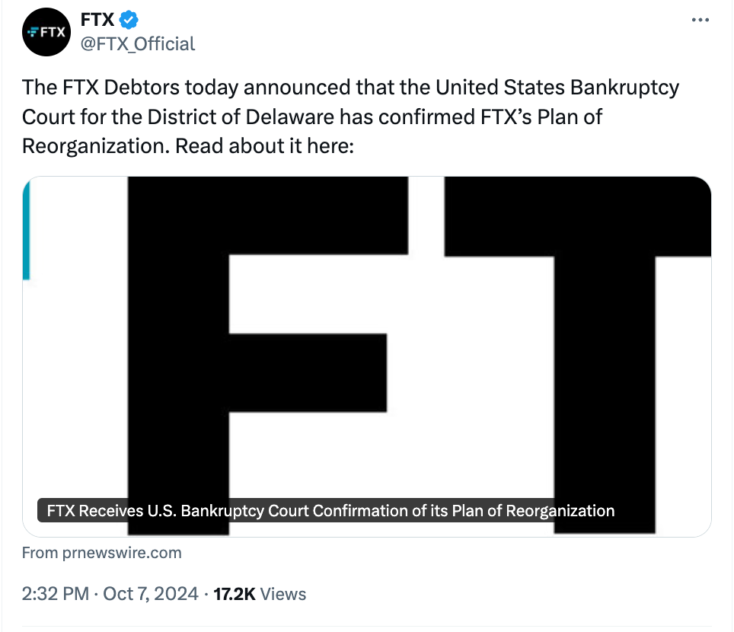Click the word 'Views' beside 17.2K
Image resolution: width=734 pixels, height=632 pixels.
tap(282, 594)
